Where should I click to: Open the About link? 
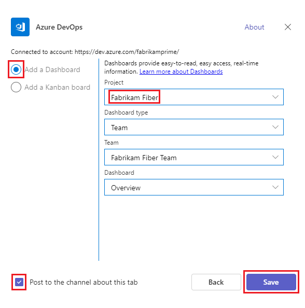(254, 27)
